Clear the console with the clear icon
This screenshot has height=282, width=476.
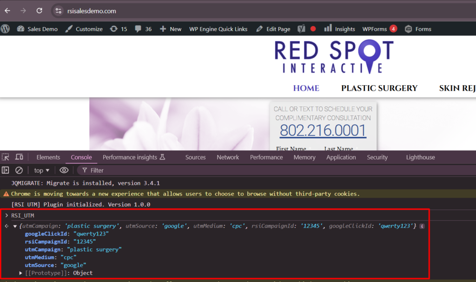click(x=19, y=170)
